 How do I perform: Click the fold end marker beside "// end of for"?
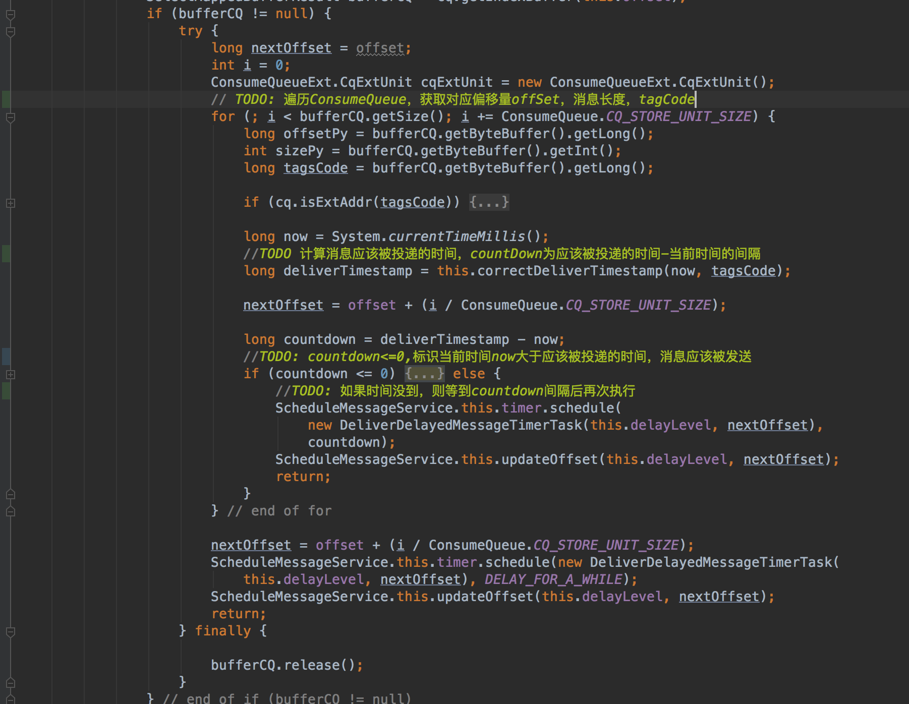(x=10, y=512)
